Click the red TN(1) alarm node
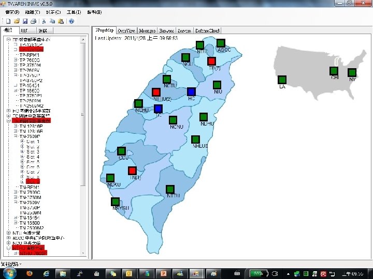 coord(132,171)
